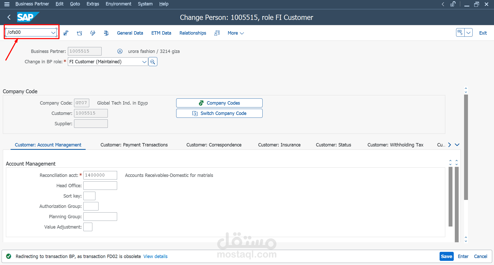Click the person-with-list icon beside Relationships

[x=217, y=33]
